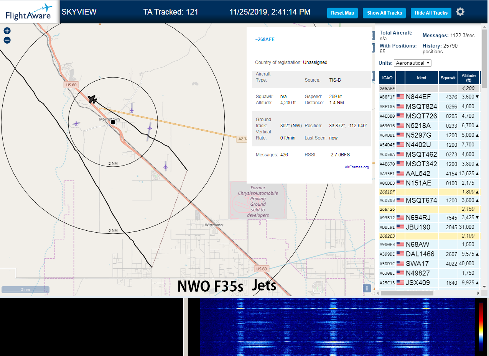Click the US flag in N151AE row
489x356 pixels.
pos(400,183)
